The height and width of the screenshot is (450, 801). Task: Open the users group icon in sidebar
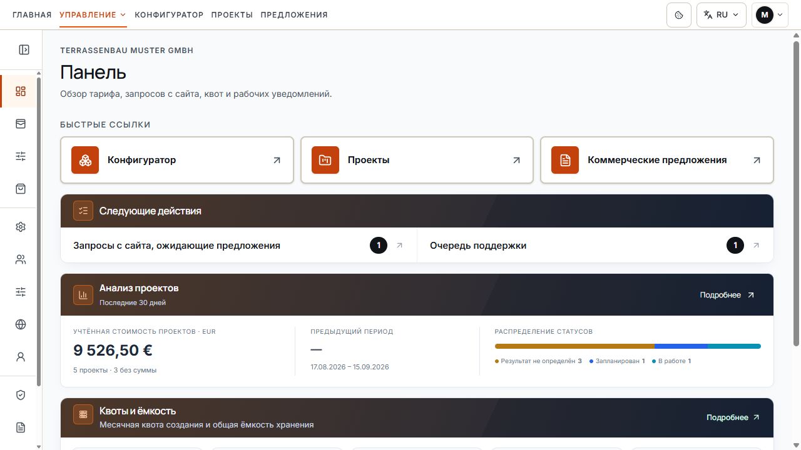21,259
